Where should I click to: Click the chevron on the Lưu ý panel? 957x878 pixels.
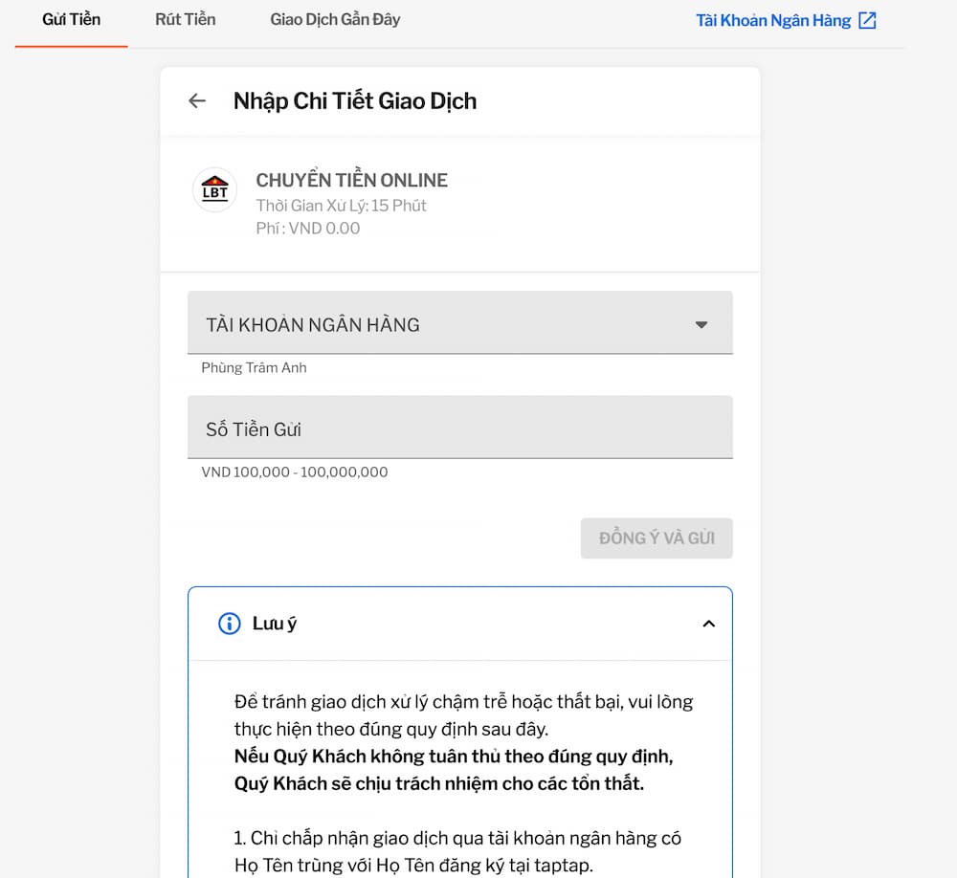pyautogui.click(x=709, y=623)
